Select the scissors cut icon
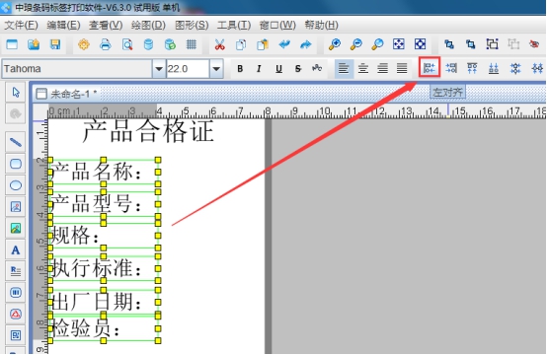547x355 pixels. pos(219,44)
